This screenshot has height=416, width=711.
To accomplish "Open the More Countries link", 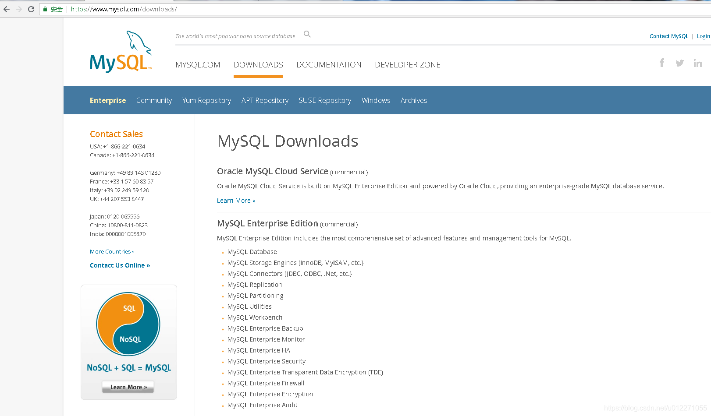I will (x=112, y=252).
